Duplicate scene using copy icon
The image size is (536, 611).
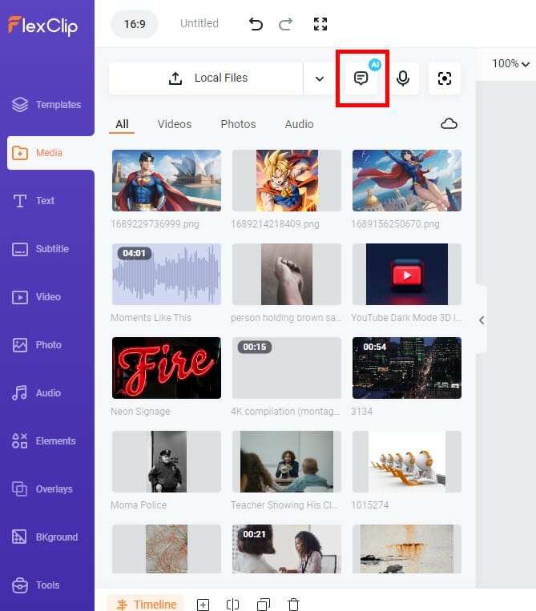pos(263,605)
